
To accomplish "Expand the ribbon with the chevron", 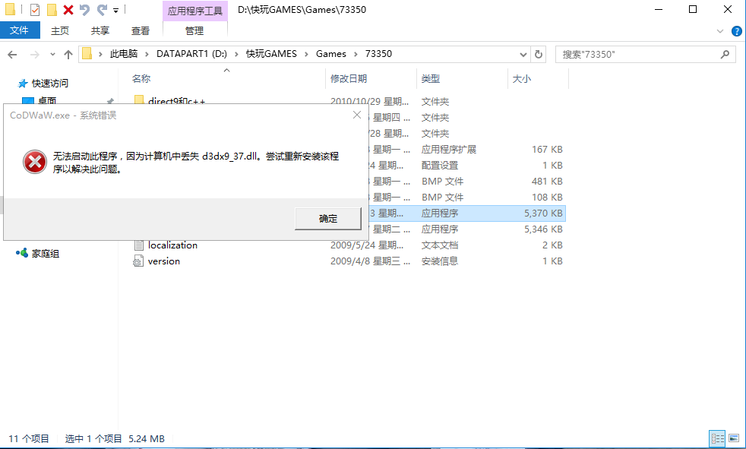I will click(x=720, y=31).
